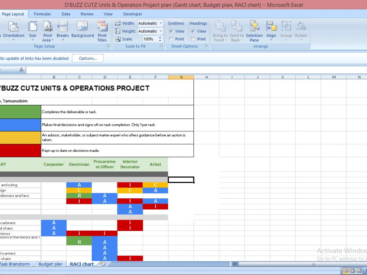Open the Review ribbon tab
367x275 pixels.
point(87,14)
